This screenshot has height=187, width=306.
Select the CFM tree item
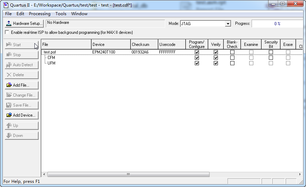(x=51, y=58)
